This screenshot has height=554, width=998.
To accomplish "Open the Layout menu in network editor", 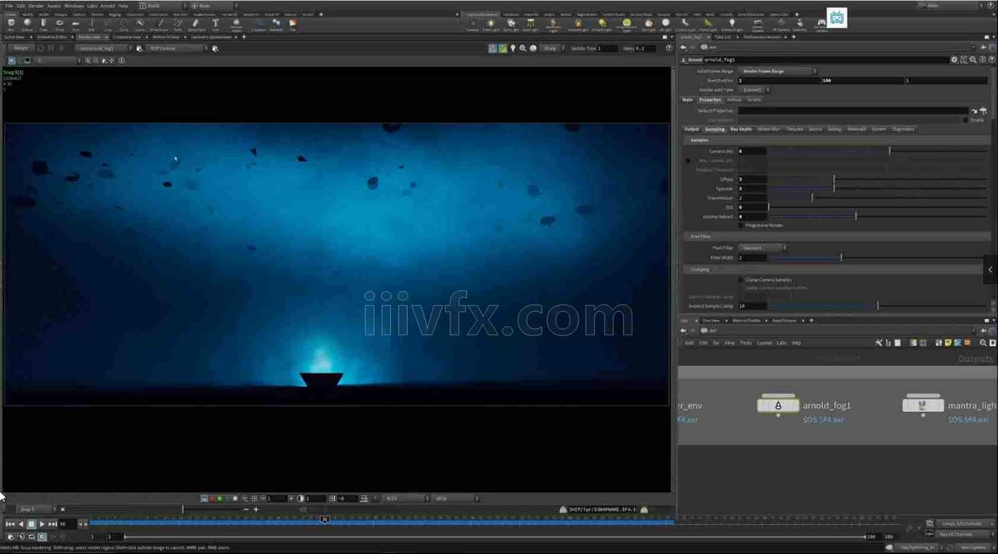I will click(x=764, y=343).
